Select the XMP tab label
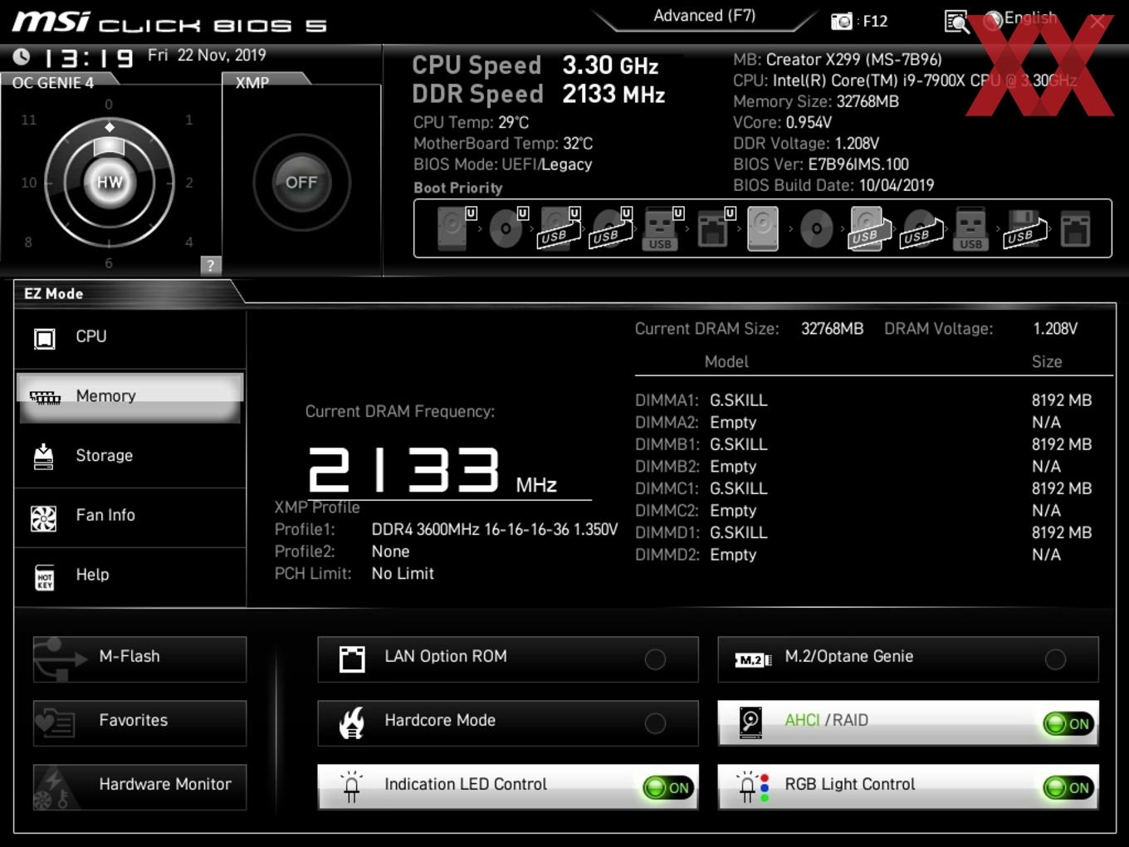The width and height of the screenshot is (1129, 847). 252,82
